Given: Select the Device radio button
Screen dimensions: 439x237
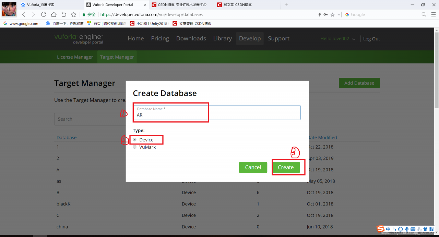Looking at the screenshot, I should [135, 140].
